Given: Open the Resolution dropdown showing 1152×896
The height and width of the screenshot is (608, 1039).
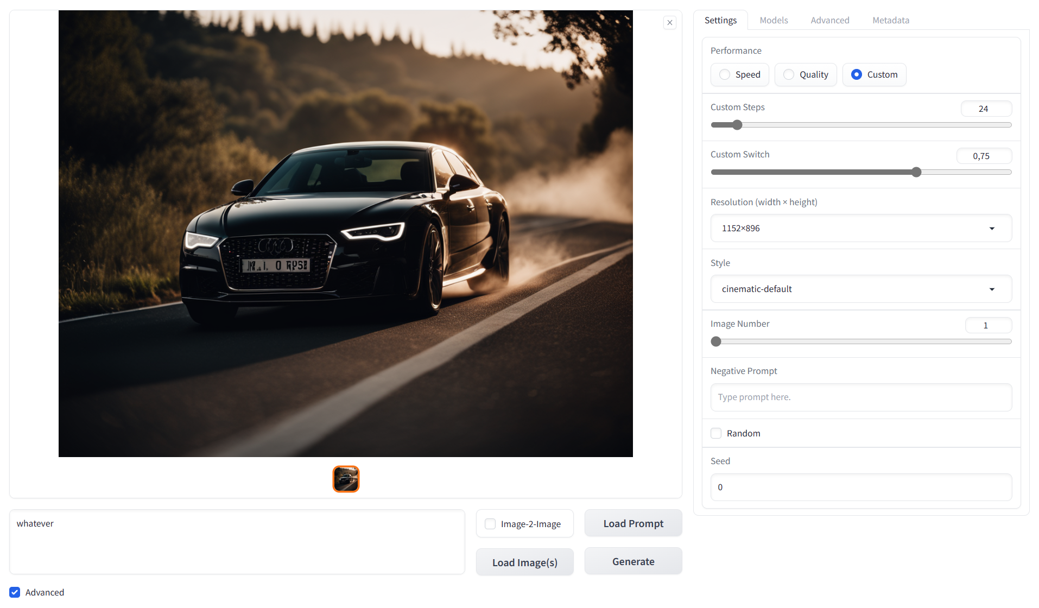Looking at the screenshot, I should [x=861, y=228].
